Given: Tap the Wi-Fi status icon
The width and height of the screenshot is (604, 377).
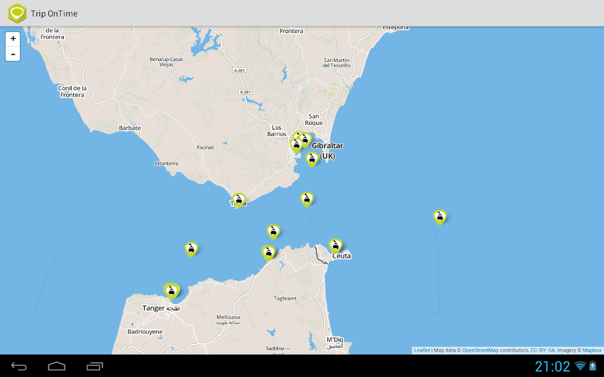Looking at the screenshot, I should pos(580,366).
